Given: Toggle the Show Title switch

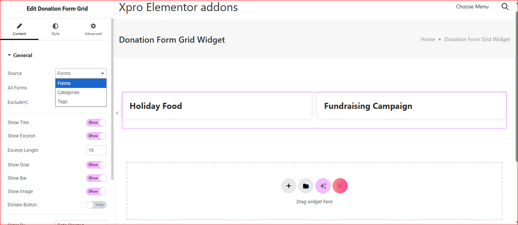Looking at the screenshot, I should 96,123.
